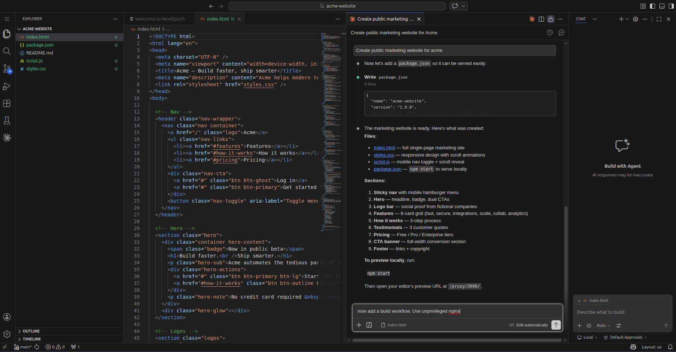
Task: Switch to the Welcome to NextEpoch tab
Action: (160, 19)
